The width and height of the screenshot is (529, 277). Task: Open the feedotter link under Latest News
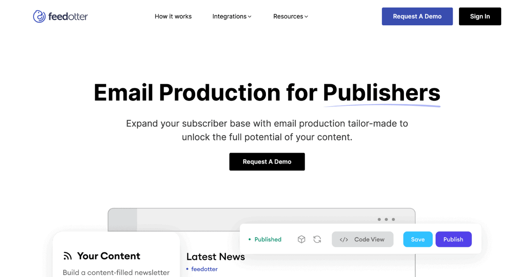204,269
